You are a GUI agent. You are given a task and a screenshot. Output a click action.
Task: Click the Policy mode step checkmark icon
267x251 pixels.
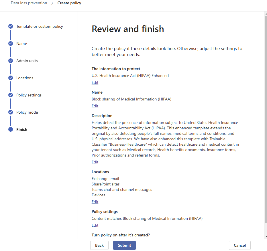coord(11,112)
